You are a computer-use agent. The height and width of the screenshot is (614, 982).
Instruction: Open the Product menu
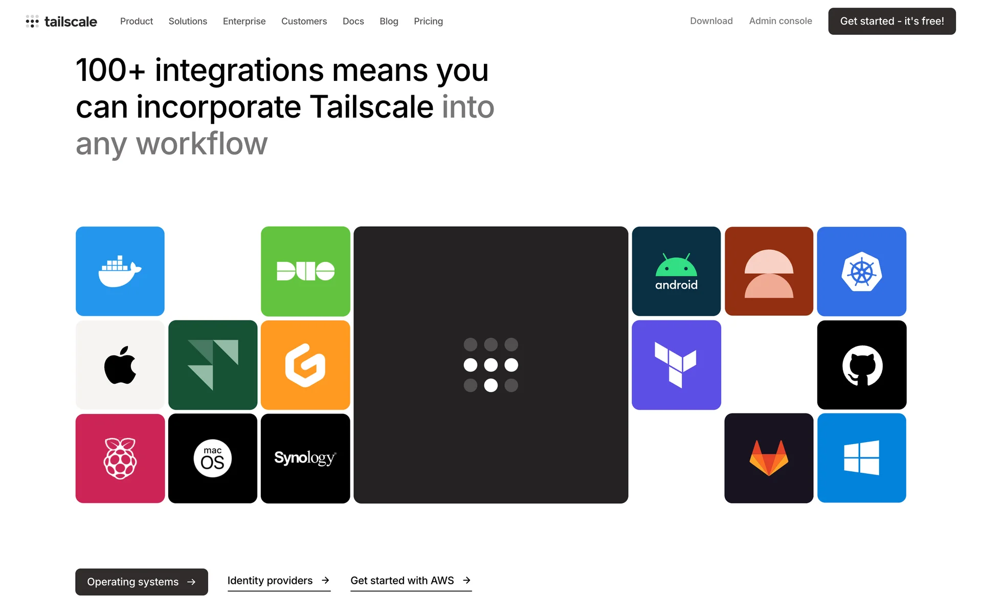click(x=137, y=21)
